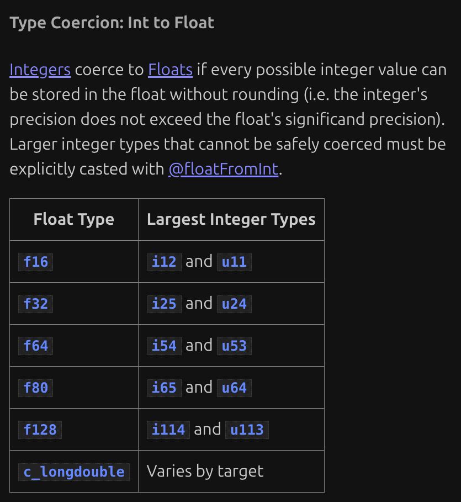Select the u53 integer label
Viewport: 461px width, 502px height.
(234, 346)
